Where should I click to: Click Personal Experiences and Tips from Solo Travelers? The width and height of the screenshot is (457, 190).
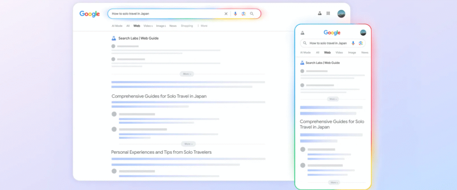(x=162, y=152)
